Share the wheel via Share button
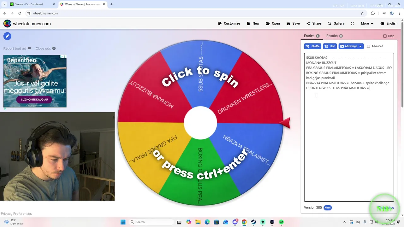The height and width of the screenshot is (227, 404). click(x=313, y=24)
